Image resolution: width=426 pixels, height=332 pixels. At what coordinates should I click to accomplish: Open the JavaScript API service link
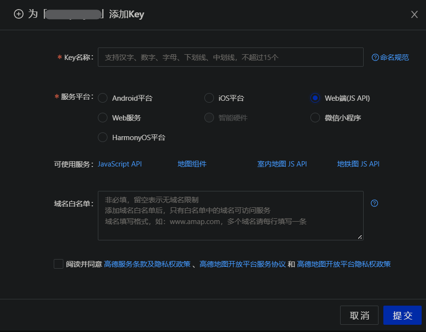[x=119, y=164]
